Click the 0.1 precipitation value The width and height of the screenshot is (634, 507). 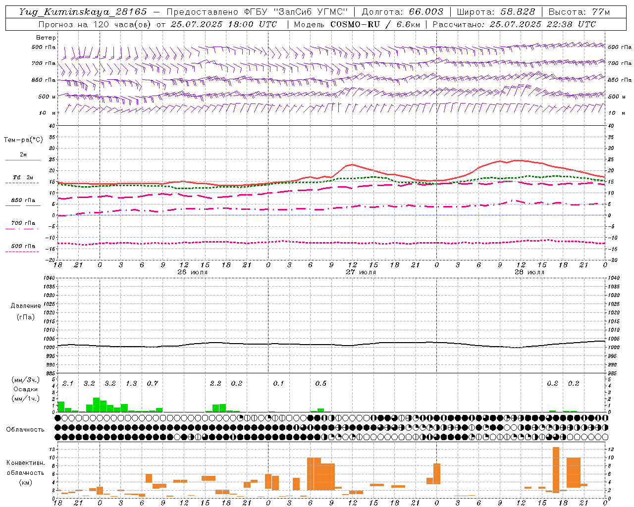click(x=279, y=383)
